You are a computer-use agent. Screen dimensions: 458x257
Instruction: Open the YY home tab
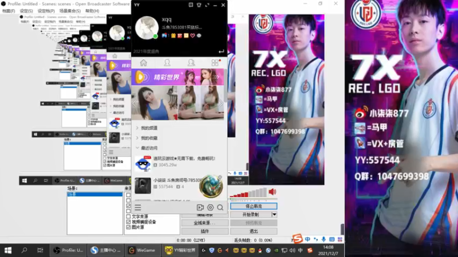(x=144, y=63)
